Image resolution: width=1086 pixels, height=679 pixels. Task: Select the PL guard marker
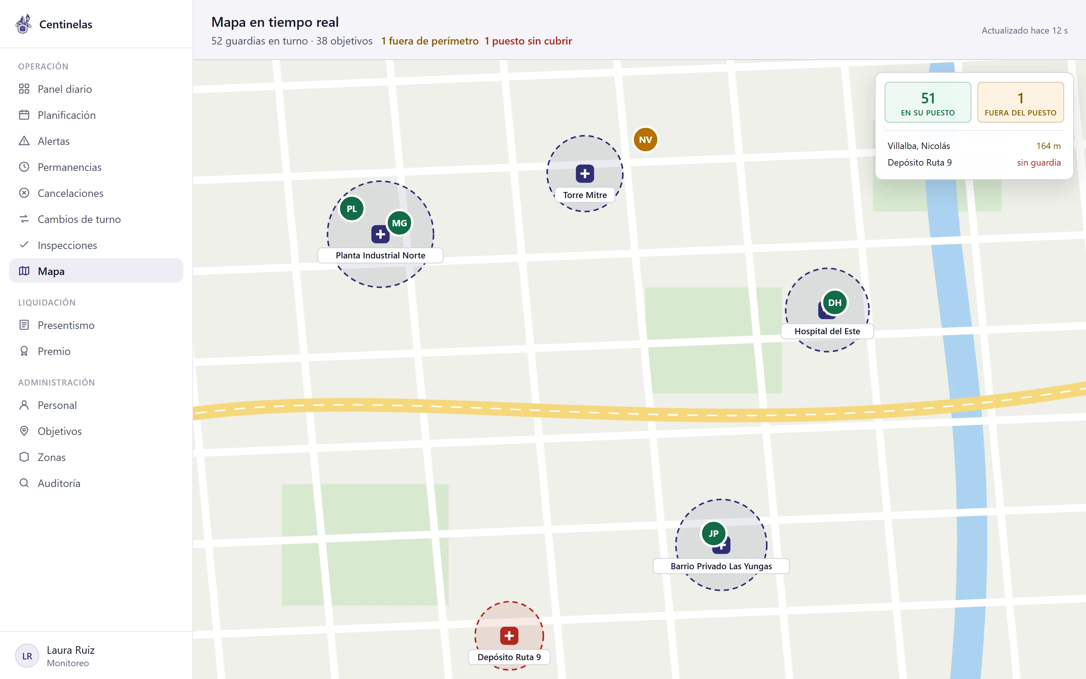[352, 209]
